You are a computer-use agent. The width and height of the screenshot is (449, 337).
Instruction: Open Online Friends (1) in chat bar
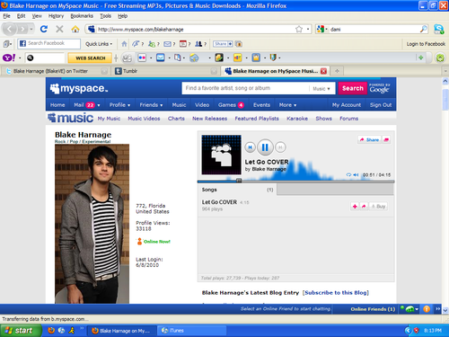[x=373, y=309]
